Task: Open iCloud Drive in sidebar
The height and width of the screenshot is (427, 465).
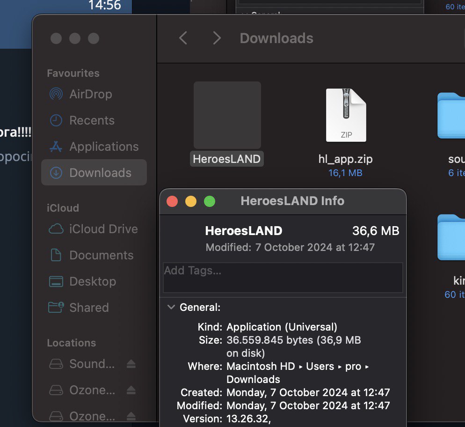Action: (103, 229)
